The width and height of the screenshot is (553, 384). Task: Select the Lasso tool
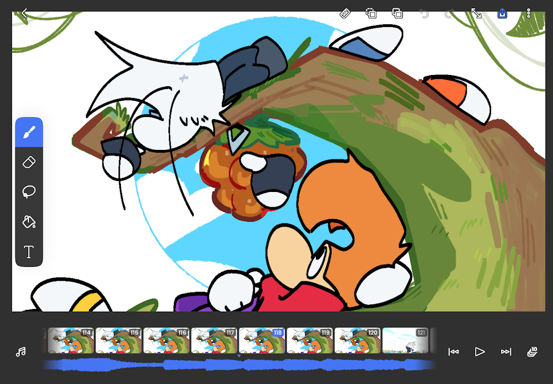coord(29,191)
